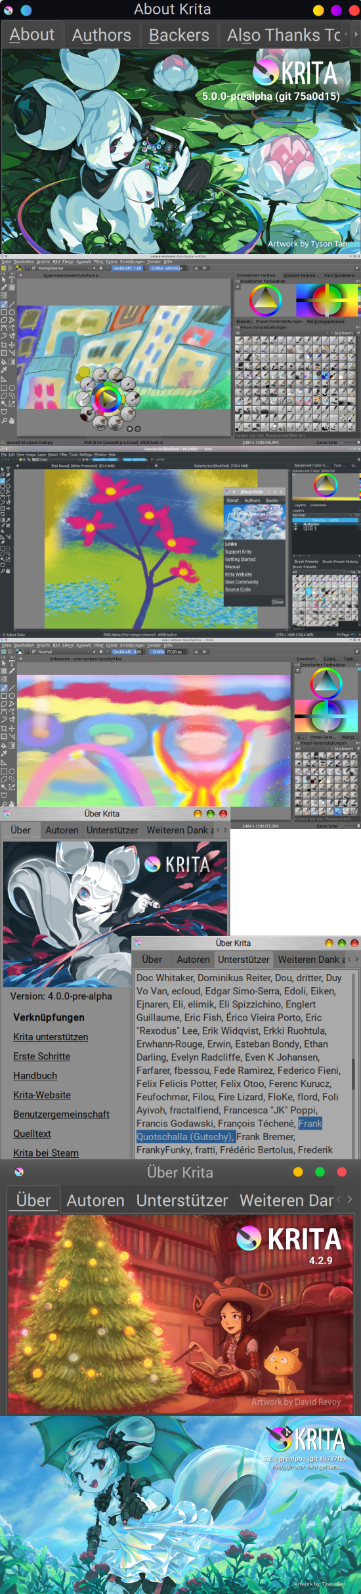Click the Krita icon in the Über Krita 4.0.0 title bar

pyautogui.click(x=7, y=814)
